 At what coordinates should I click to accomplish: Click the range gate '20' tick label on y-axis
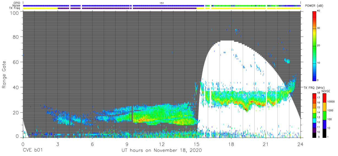point(16,113)
